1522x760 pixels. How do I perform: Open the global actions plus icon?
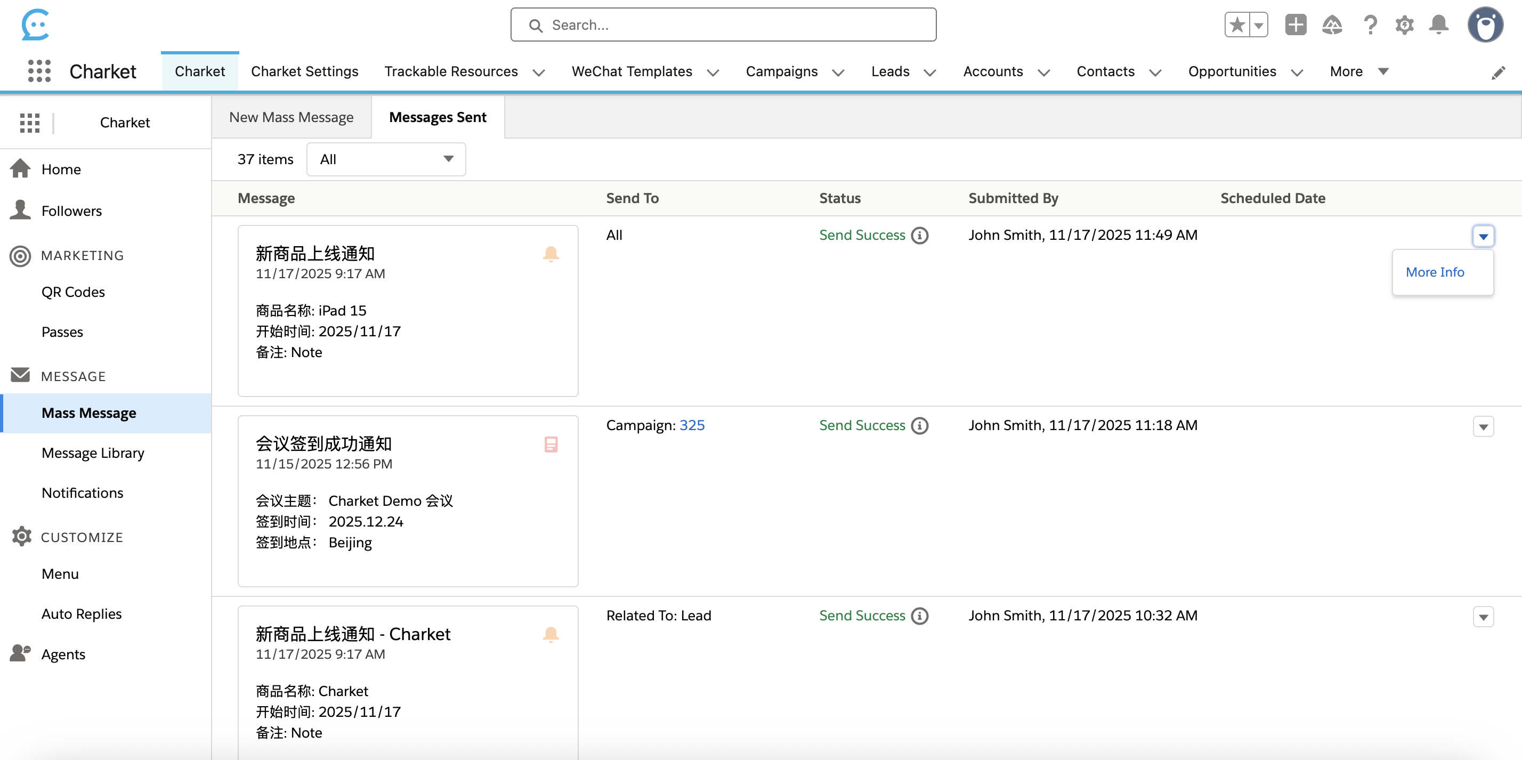click(1295, 25)
